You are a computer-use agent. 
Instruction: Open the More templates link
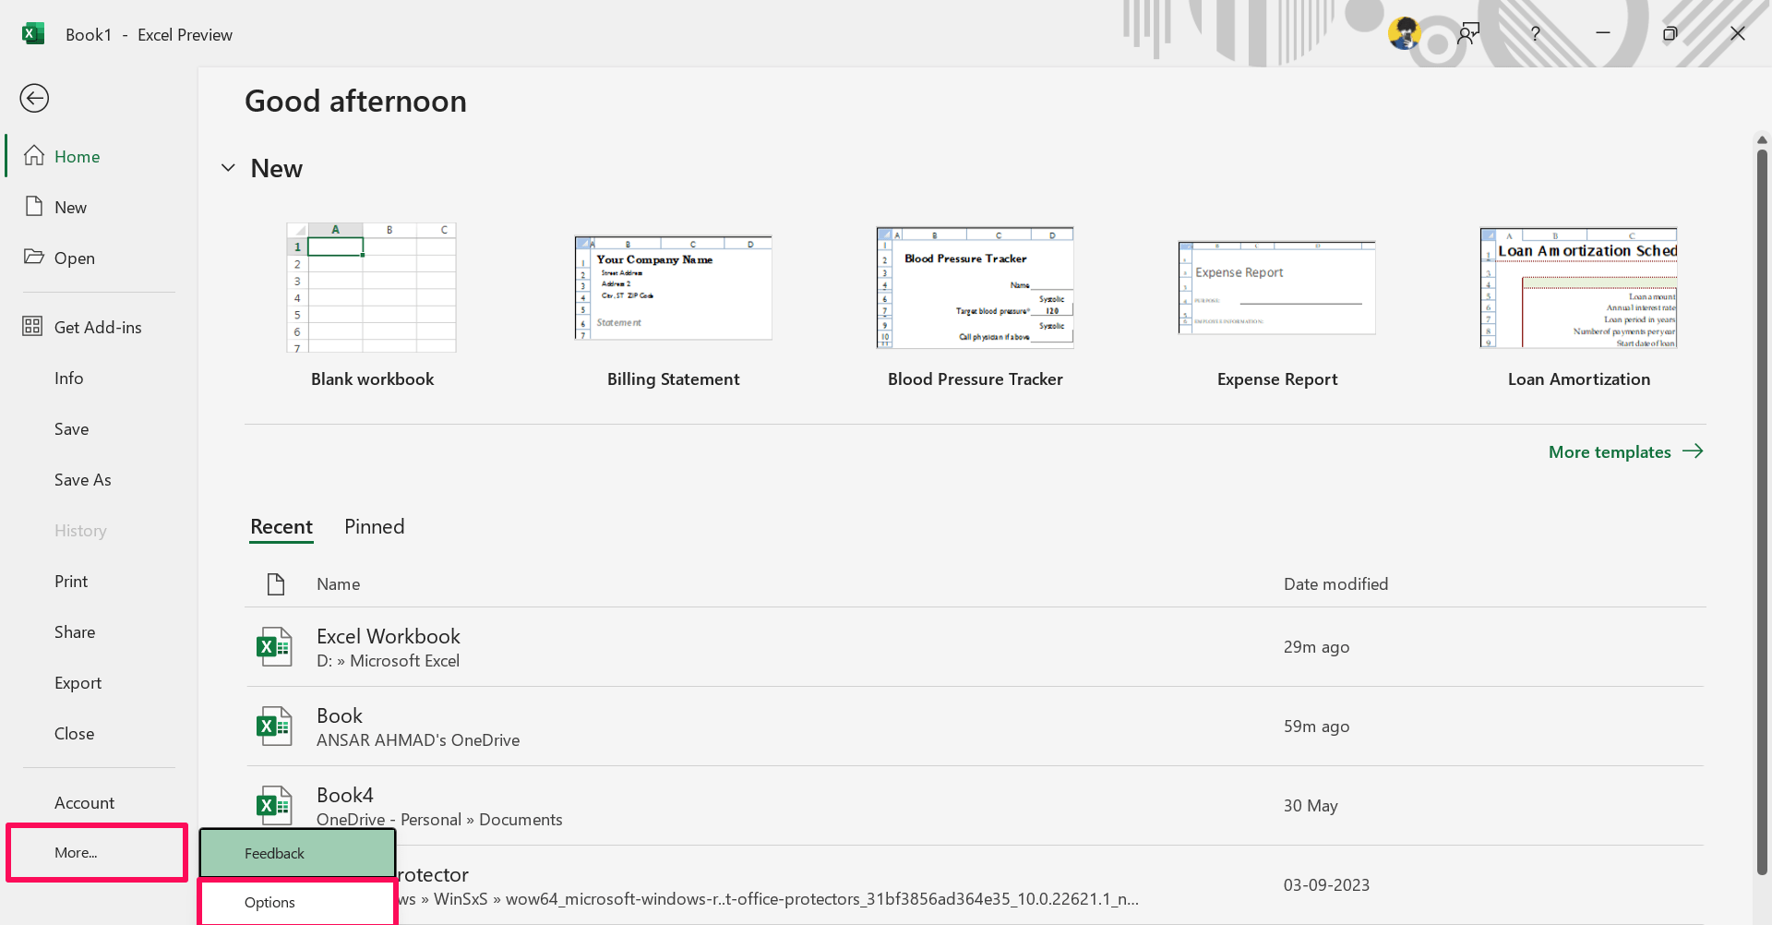click(x=1625, y=451)
